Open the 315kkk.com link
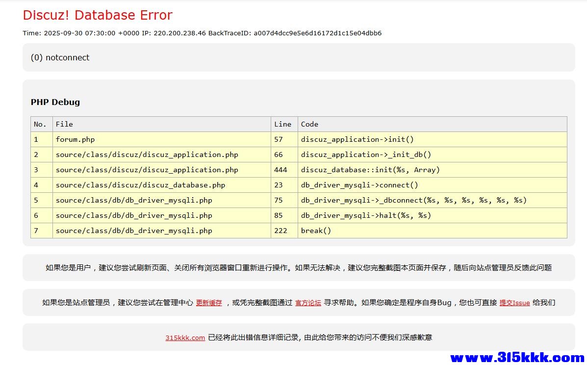Viewport: 587px width, 365px height. coord(185,338)
